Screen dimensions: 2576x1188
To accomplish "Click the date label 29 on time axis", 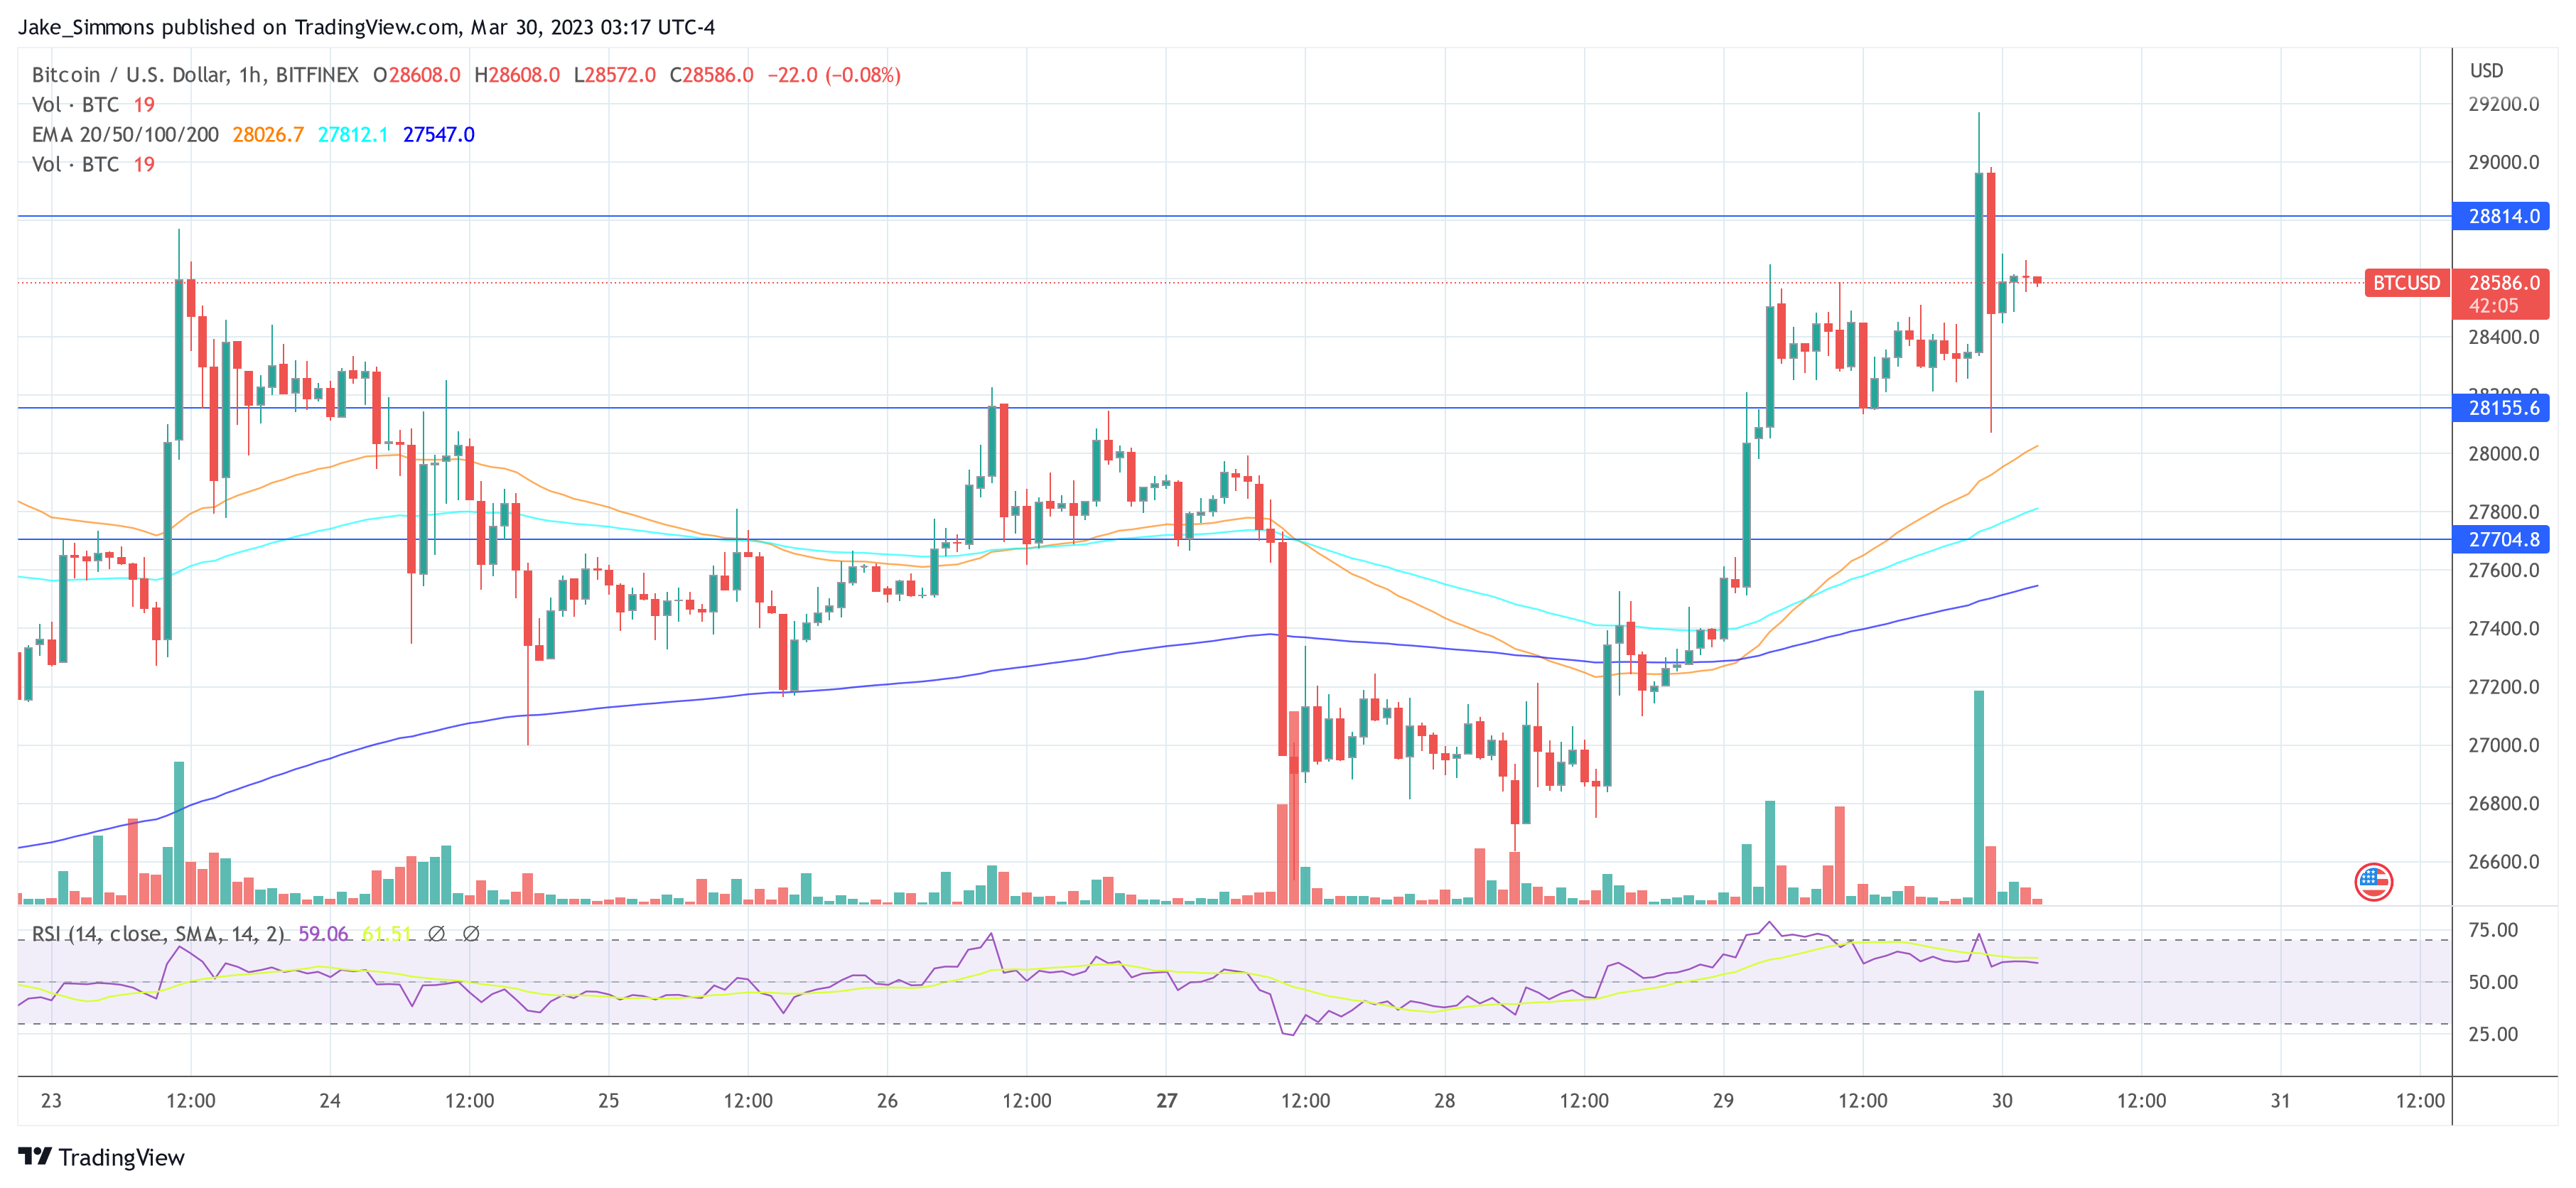I will pos(1723,1101).
